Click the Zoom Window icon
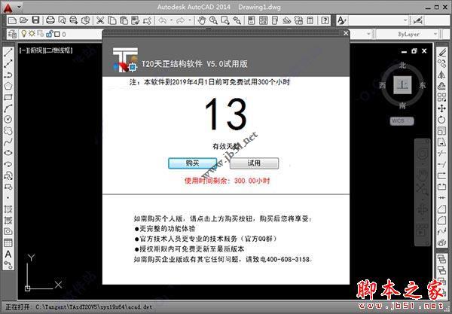The height and width of the screenshot is (314, 452). 225,20
